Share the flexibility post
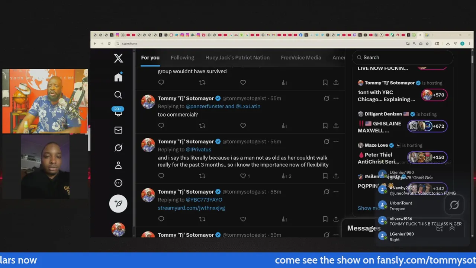476x268 pixels. click(x=336, y=176)
